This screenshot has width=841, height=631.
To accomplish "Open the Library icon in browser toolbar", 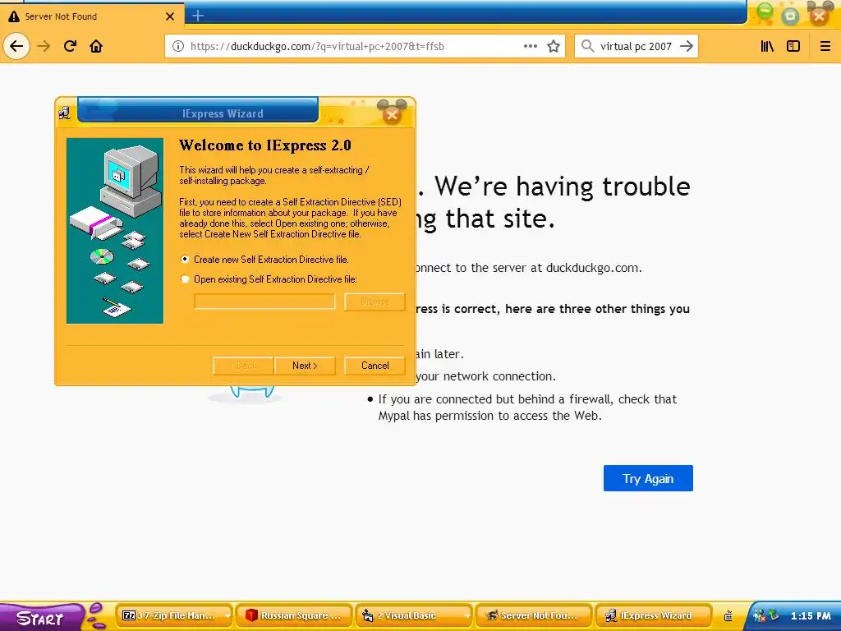I will pos(768,46).
